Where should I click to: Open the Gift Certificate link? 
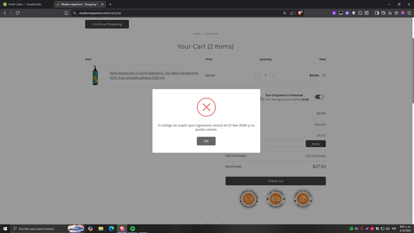(x=316, y=156)
